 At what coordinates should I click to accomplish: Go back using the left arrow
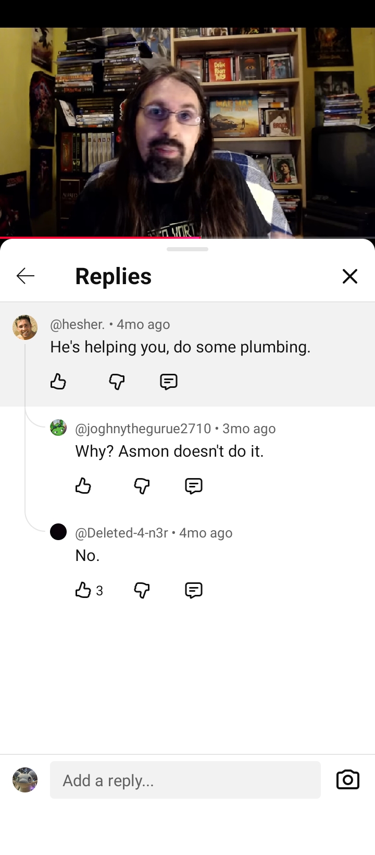tap(26, 276)
